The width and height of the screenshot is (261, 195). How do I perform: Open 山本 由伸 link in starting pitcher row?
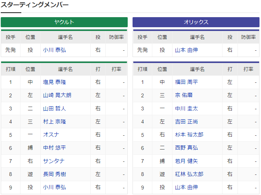click(186, 50)
